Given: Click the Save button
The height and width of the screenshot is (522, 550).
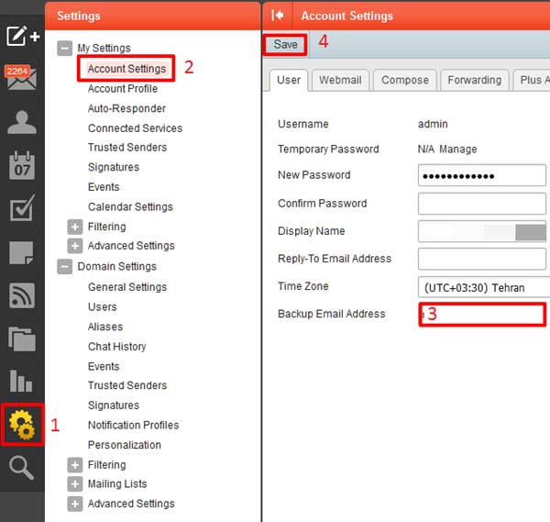Looking at the screenshot, I should point(285,44).
